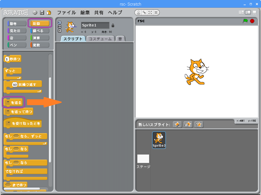Screen dimensions: 261x195
Task: Open the dropdown on the を送る block
Action: click(8, 102)
